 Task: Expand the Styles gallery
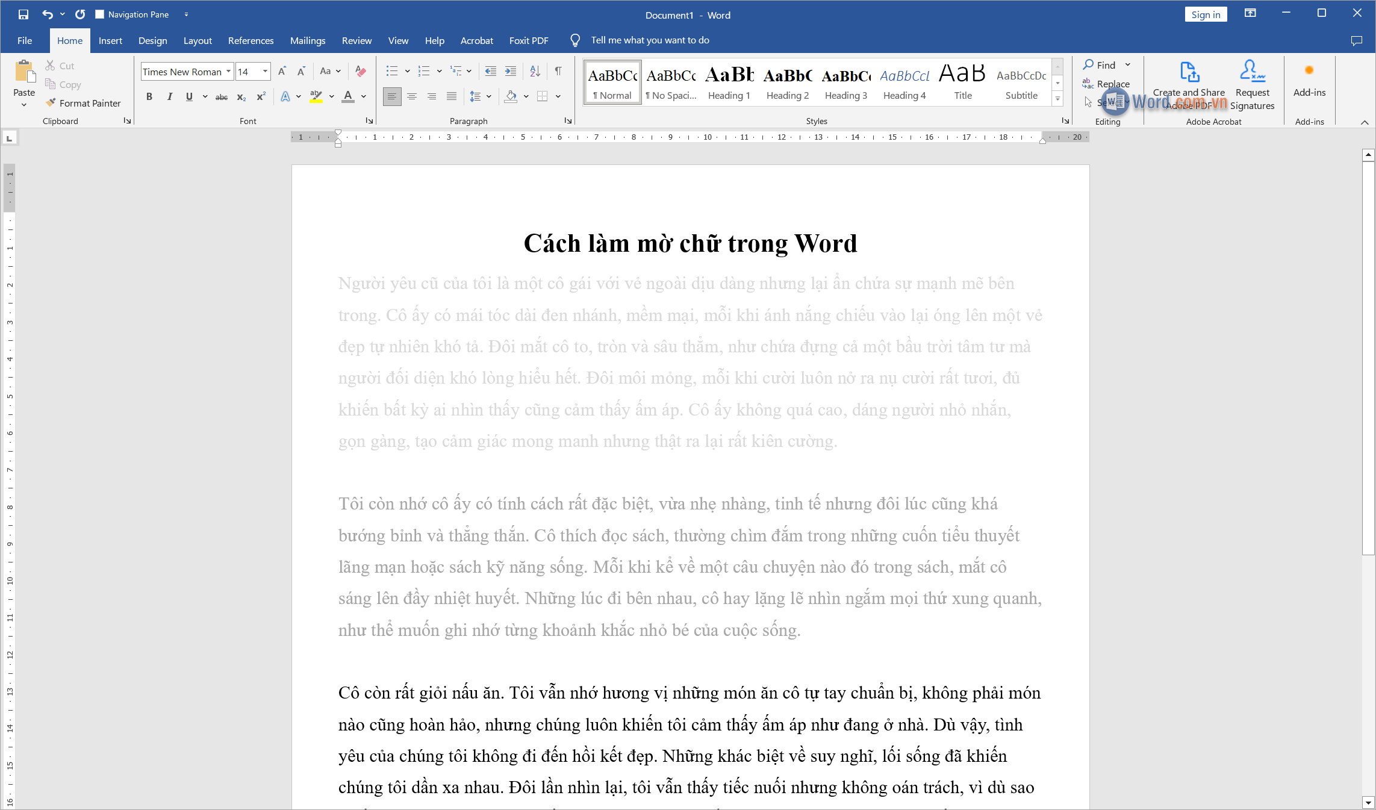1057,98
